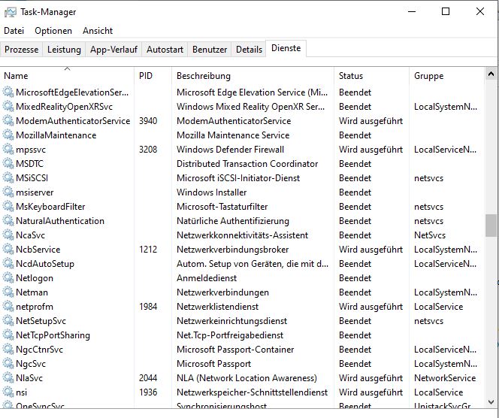This screenshot has height=418, width=499.
Task: Select the Dienste tab
Action: [286, 48]
